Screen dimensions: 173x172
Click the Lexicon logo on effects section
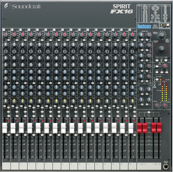tap(144, 26)
